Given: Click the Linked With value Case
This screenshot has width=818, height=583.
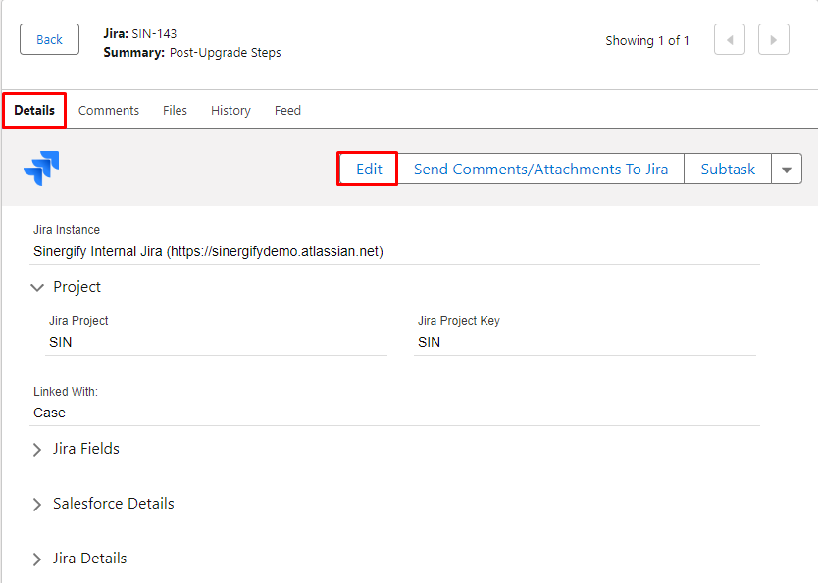Looking at the screenshot, I should pos(50,413).
